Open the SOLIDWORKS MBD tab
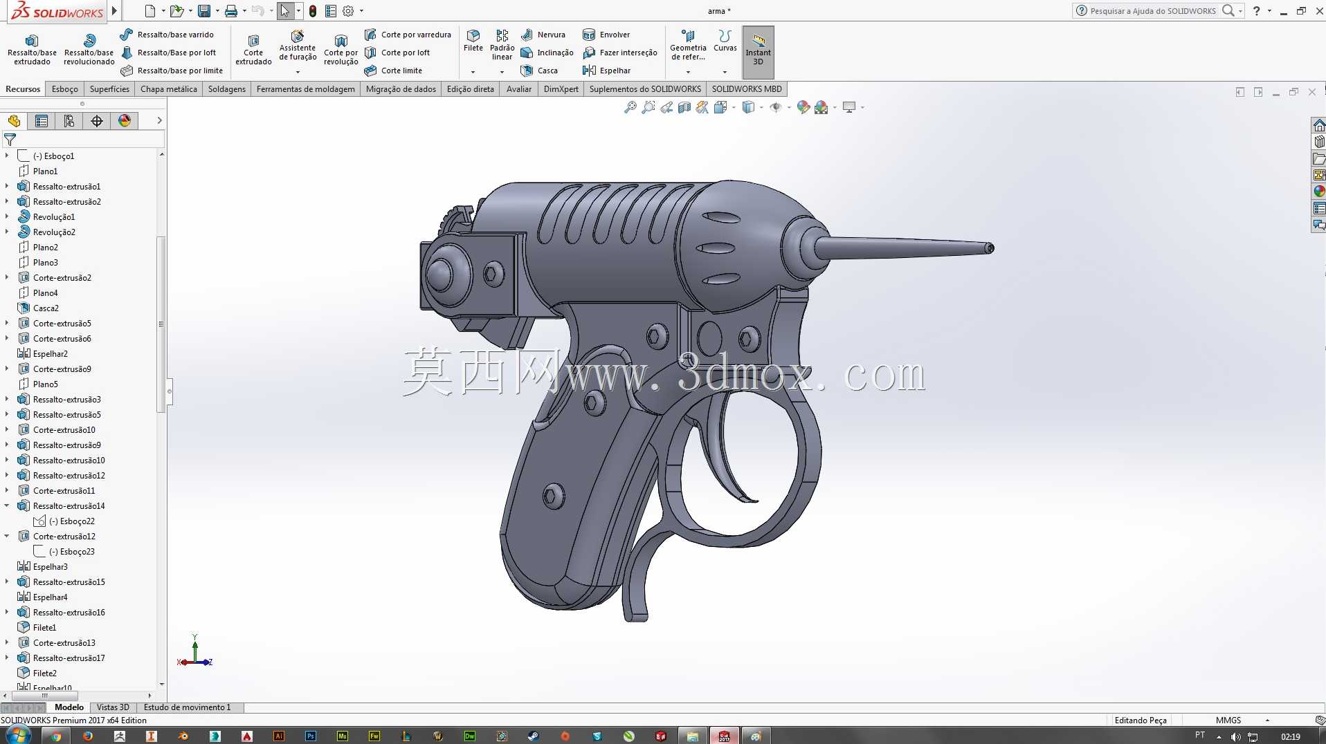This screenshot has height=744, width=1326. coord(747,89)
